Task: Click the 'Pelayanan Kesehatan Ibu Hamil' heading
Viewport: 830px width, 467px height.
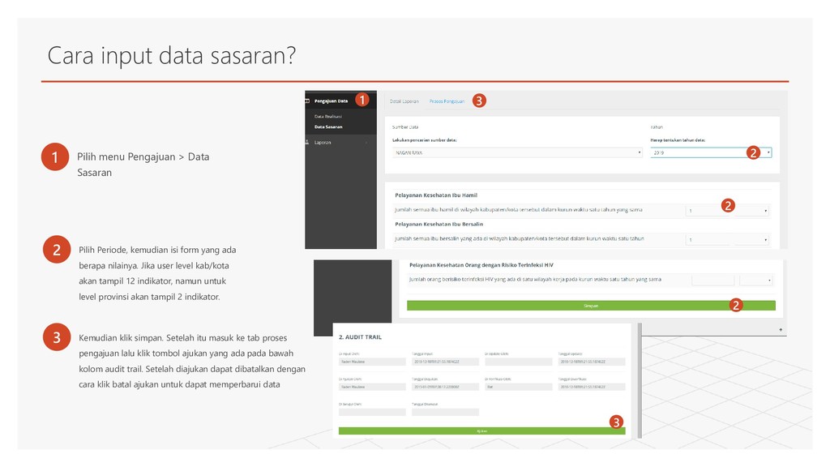Action: coord(436,195)
